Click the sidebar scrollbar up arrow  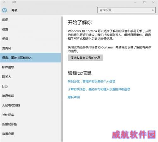click(x=62, y=16)
